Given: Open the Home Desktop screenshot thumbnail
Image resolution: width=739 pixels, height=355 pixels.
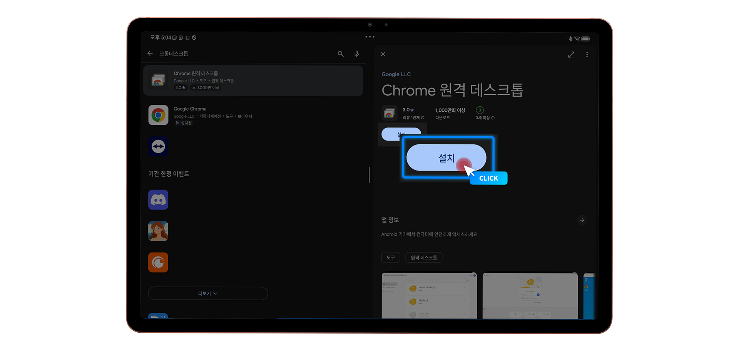Looking at the screenshot, I should tap(429, 296).
